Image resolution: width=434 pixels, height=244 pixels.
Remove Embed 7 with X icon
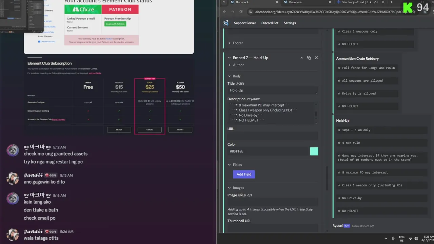(x=316, y=58)
